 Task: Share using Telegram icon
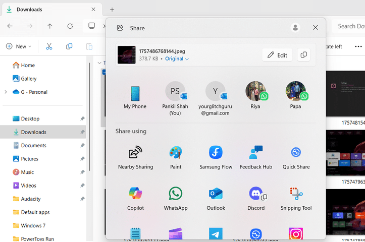pos(216,233)
